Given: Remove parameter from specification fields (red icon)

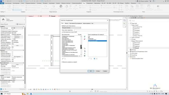Looking at the screenshot, I should pos(84,39).
